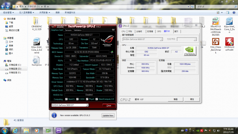Viewport: 238px width, 134px height.
Task: Click the blue info icon in update notice
Action: pyautogui.click(x=54, y=115)
